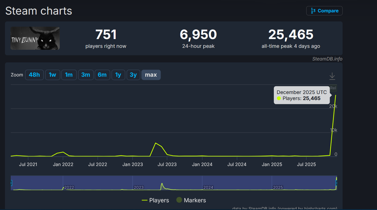377x210 pixels.
Task: Click the chart line's mid-2023 peak point
Action: tap(156, 143)
